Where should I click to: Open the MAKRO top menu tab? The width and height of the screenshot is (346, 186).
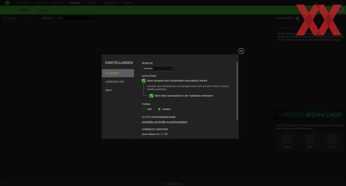127,3
